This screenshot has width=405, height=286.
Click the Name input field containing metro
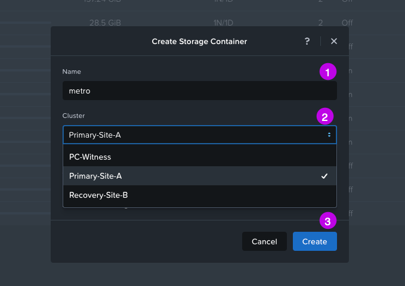(199, 91)
